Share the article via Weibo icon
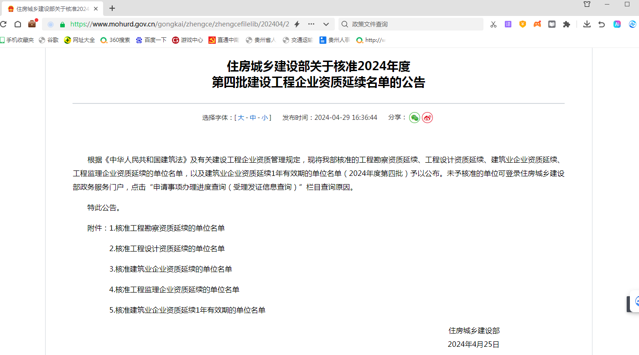Image resolution: width=639 pixels, height=355 pixels. click(427, 118)
